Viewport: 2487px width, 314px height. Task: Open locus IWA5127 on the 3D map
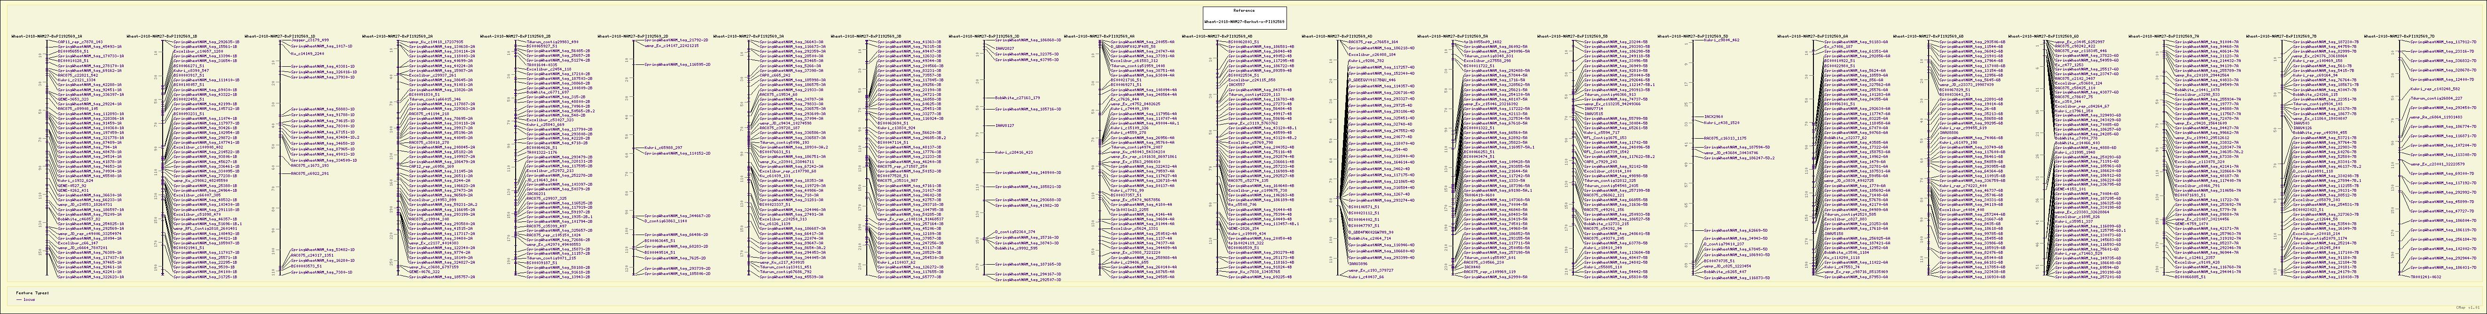(x=1004, y=126)
